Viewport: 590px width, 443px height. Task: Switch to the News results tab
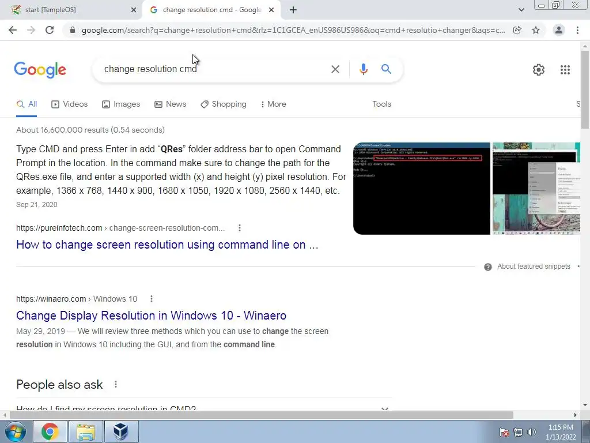click(x=171, y=104)
